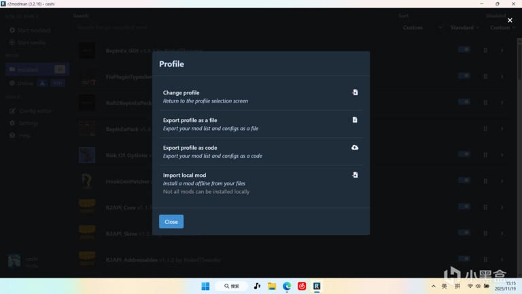The height and width of the screenshot is (294, 522).
Task: Expand the BepInEx_GUI row chevron
Action: [x=502, y=50]
